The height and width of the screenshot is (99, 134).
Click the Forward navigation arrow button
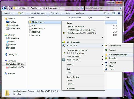click(x=8, y=8)
